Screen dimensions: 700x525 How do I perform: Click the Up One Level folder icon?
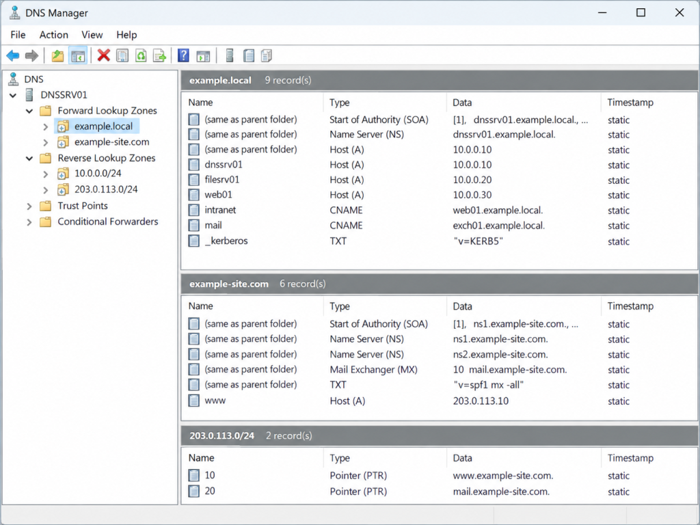pos(57,56)
